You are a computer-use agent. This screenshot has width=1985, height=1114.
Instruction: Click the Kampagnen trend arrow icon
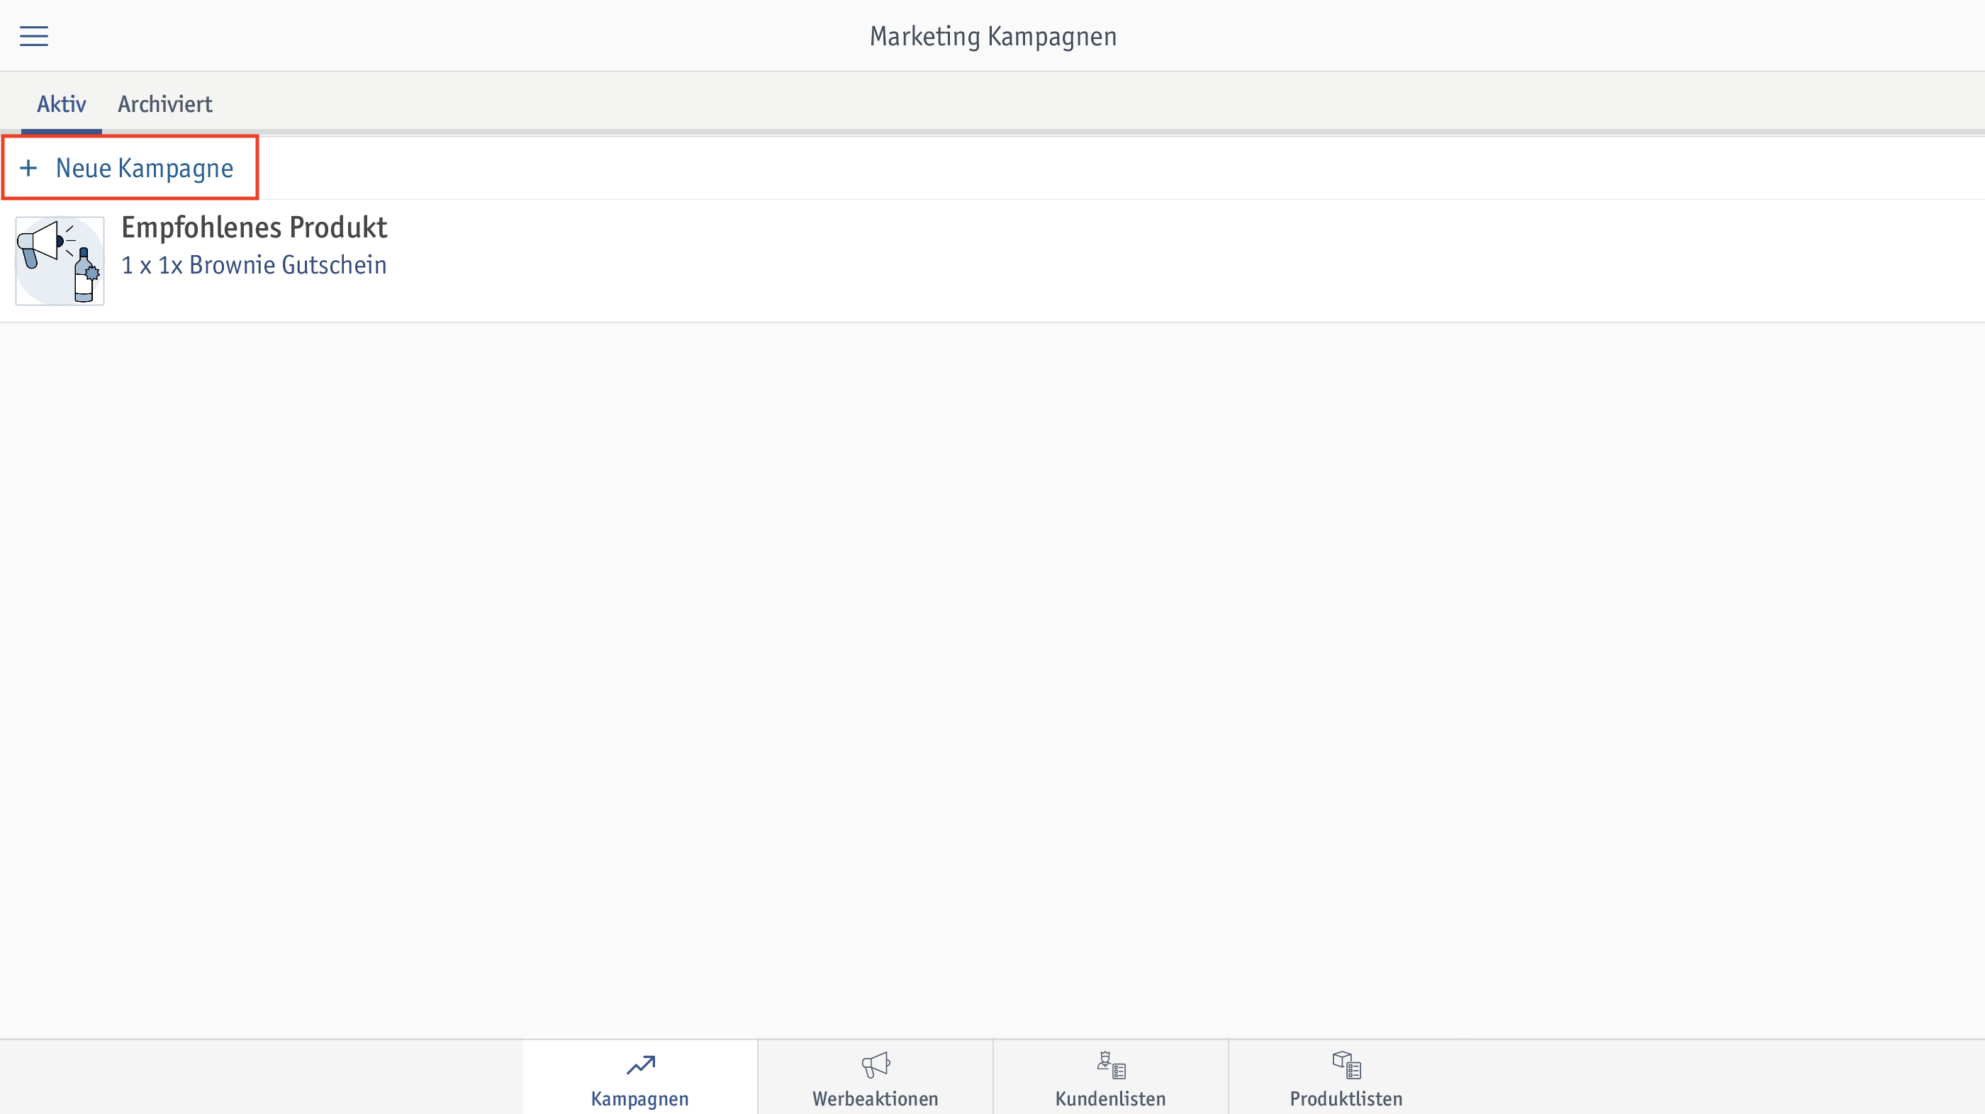640,1064
